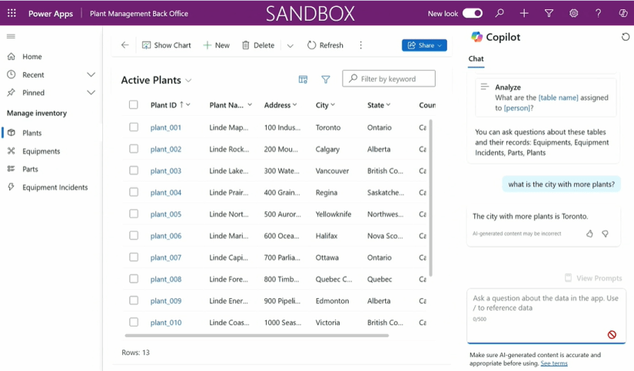The height and width of the screenshot is (371, 634).
Task: Toggle the New look switch
Action: tap(473, 13)
